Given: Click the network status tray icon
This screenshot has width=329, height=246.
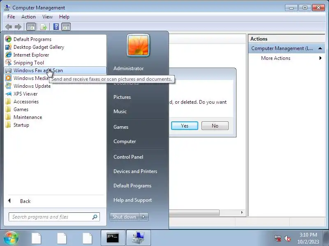Looking at the screenshot, I should click(x=278, y=238).
